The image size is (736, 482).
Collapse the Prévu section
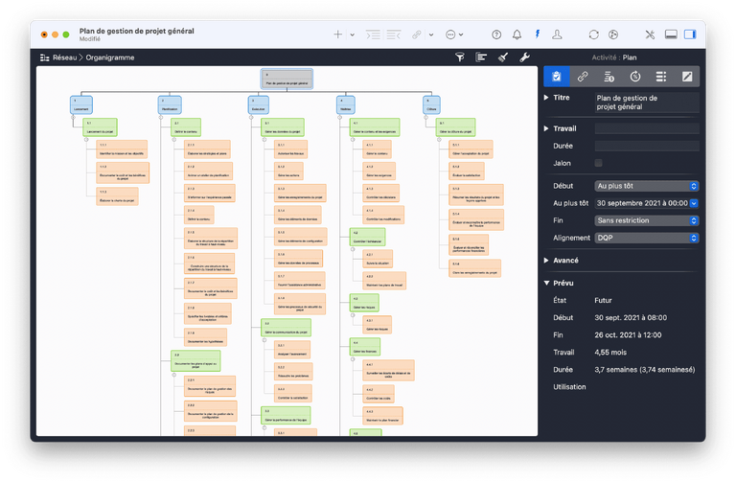(x=547, y=283)
